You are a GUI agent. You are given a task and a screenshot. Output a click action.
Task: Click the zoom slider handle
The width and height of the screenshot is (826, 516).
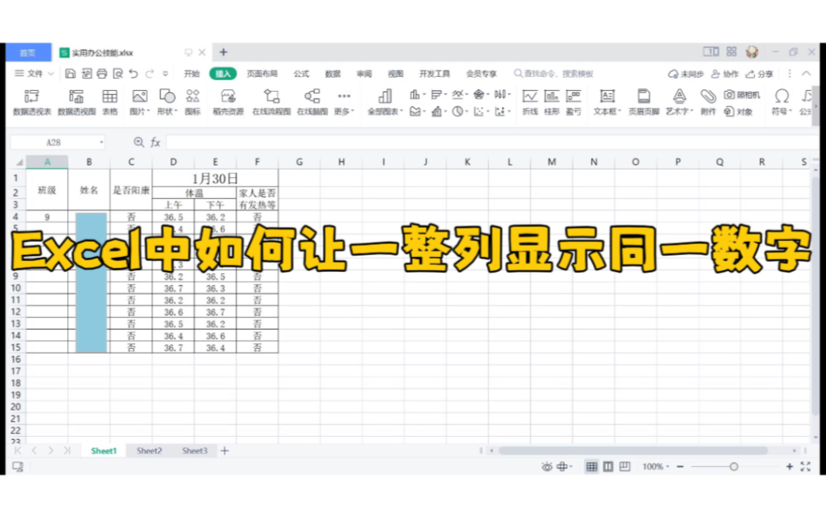coord(734,467)
